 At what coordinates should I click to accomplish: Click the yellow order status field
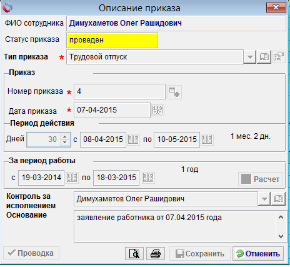(112, 40)
